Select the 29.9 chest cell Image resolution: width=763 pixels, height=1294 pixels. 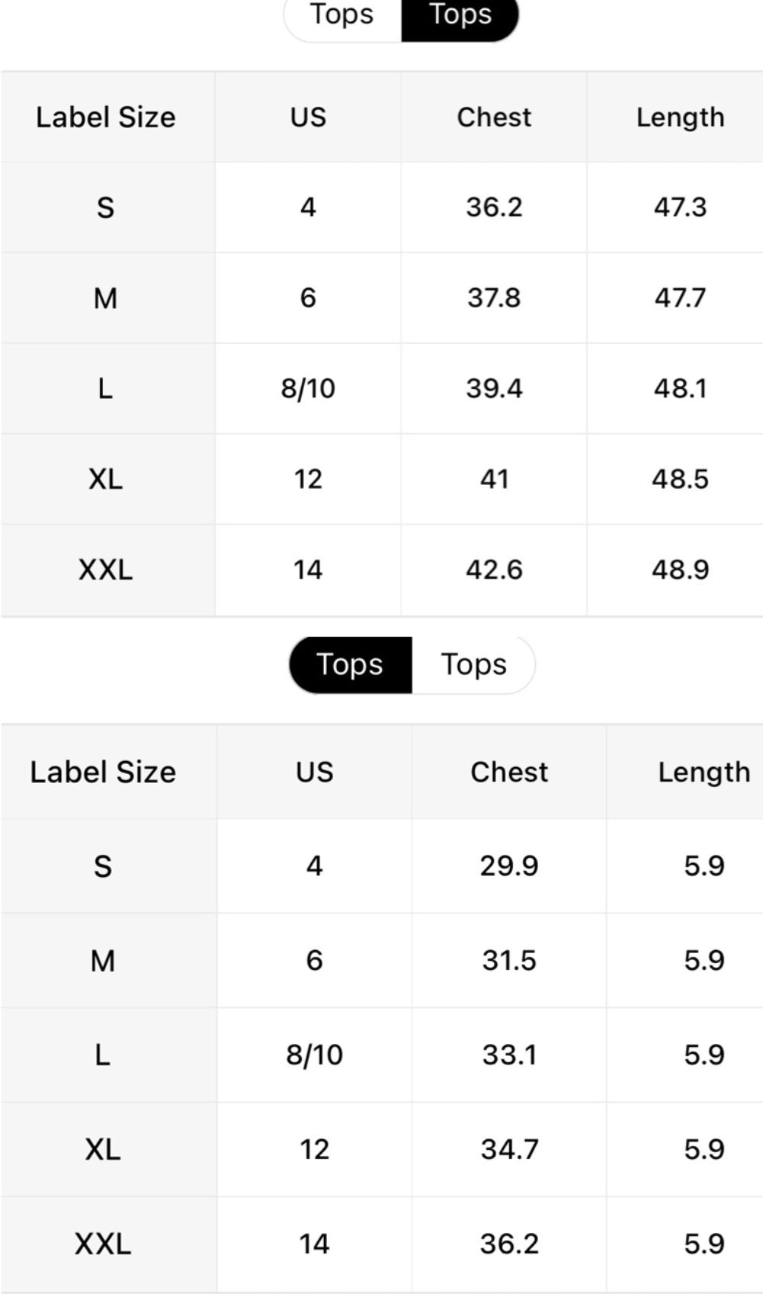(x=509, y=866)
